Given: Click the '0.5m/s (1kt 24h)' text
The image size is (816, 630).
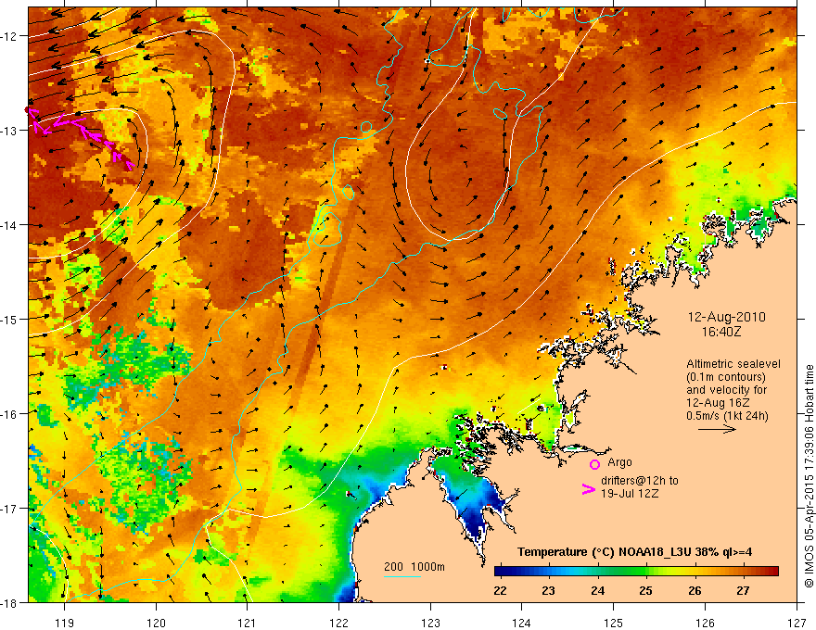Looking at the screenshot, I should click(727, 416).
